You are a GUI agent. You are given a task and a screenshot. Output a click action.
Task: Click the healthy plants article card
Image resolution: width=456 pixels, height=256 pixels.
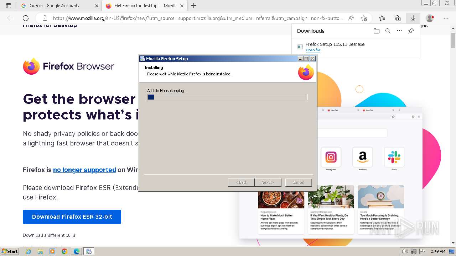point(331,209)
